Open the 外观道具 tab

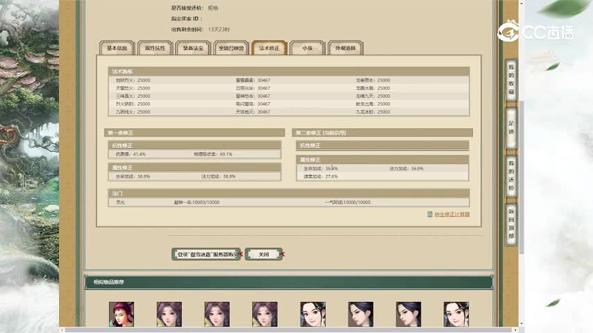pos(344,49)
